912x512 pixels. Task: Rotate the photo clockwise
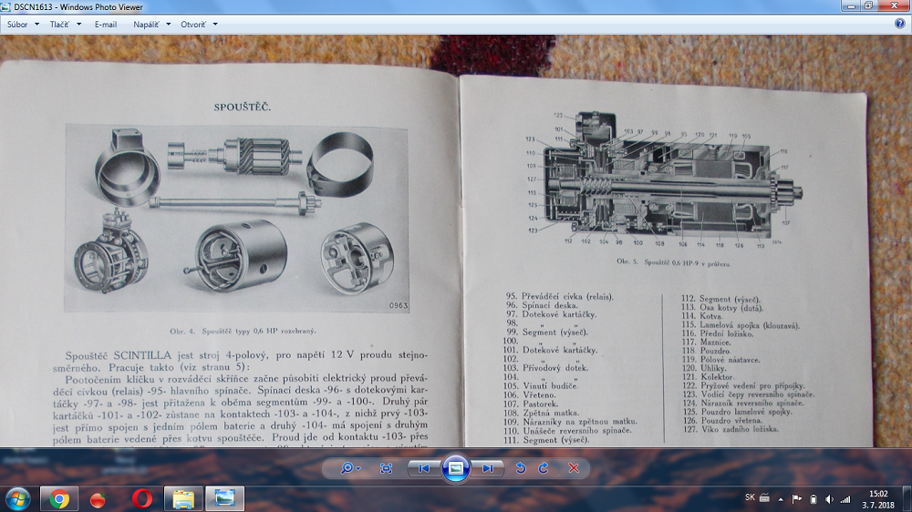coord(544,468)
